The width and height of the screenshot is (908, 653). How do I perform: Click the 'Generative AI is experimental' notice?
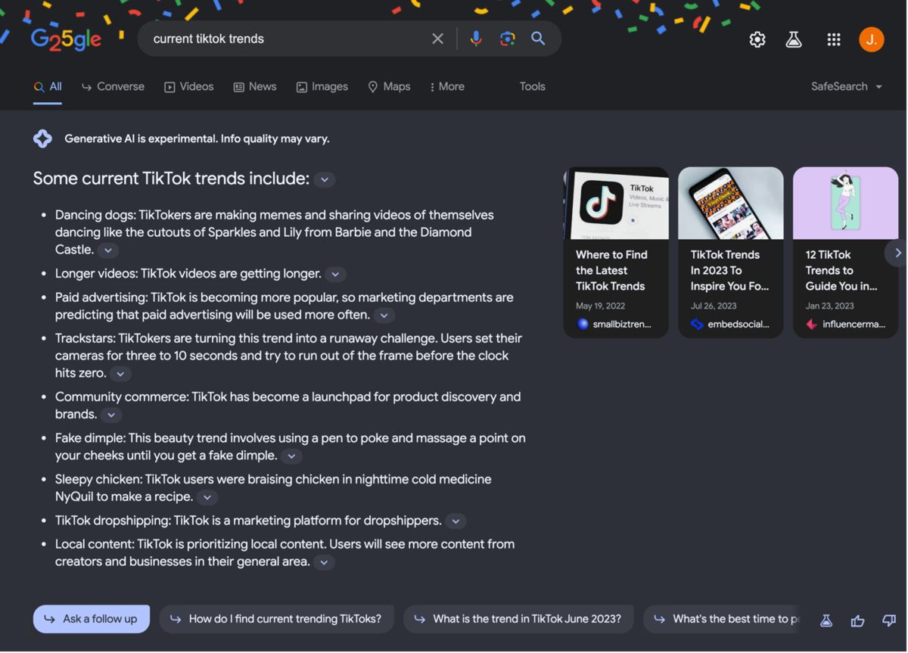click(x=197, y=138)
